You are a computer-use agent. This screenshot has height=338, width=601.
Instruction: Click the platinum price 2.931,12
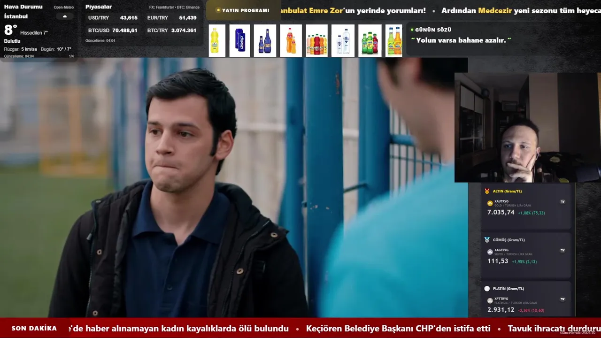[x=501, y=310]
